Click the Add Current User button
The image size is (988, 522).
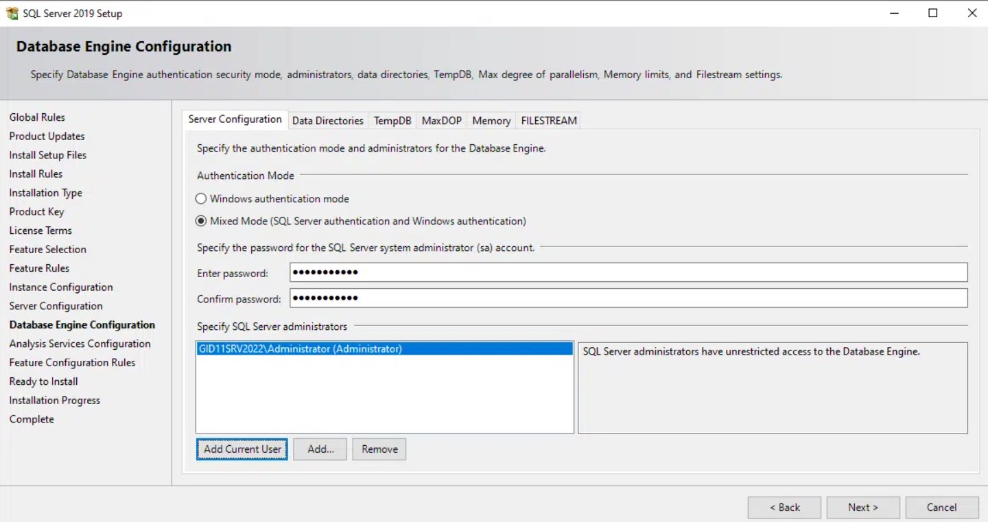pos(242,449)
